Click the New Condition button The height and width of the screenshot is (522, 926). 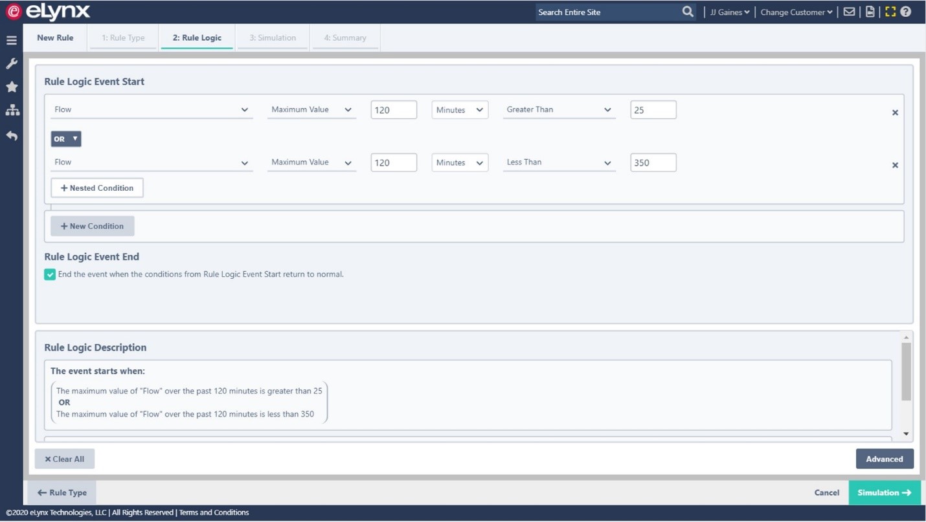92,226
